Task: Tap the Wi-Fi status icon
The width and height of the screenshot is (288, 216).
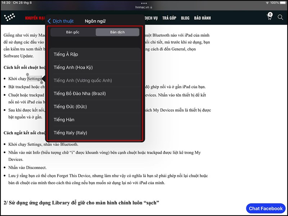Action: click(267, 3)
